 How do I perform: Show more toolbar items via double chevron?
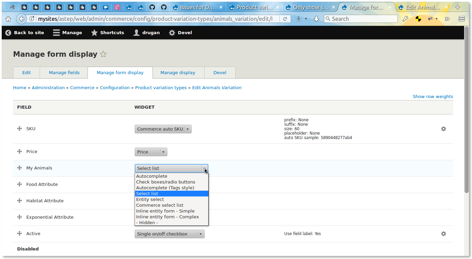pyautogui.click(x=447, y=19)
